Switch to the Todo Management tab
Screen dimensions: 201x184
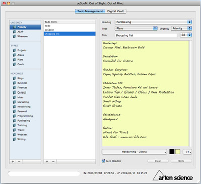[90, 11]
